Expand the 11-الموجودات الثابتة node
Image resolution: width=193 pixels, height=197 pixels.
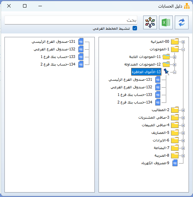pyautogui.click(x=174, y=57)
